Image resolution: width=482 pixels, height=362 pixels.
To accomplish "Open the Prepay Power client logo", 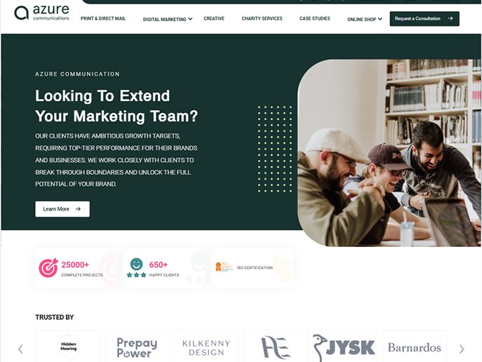I will pyautogui.click(x=137, y=347).
